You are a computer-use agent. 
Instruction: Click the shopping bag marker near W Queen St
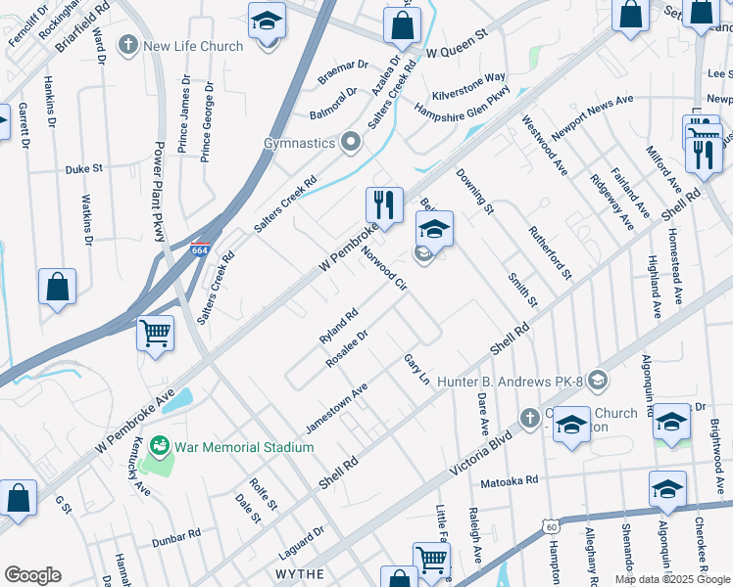[x=402, y=24]
